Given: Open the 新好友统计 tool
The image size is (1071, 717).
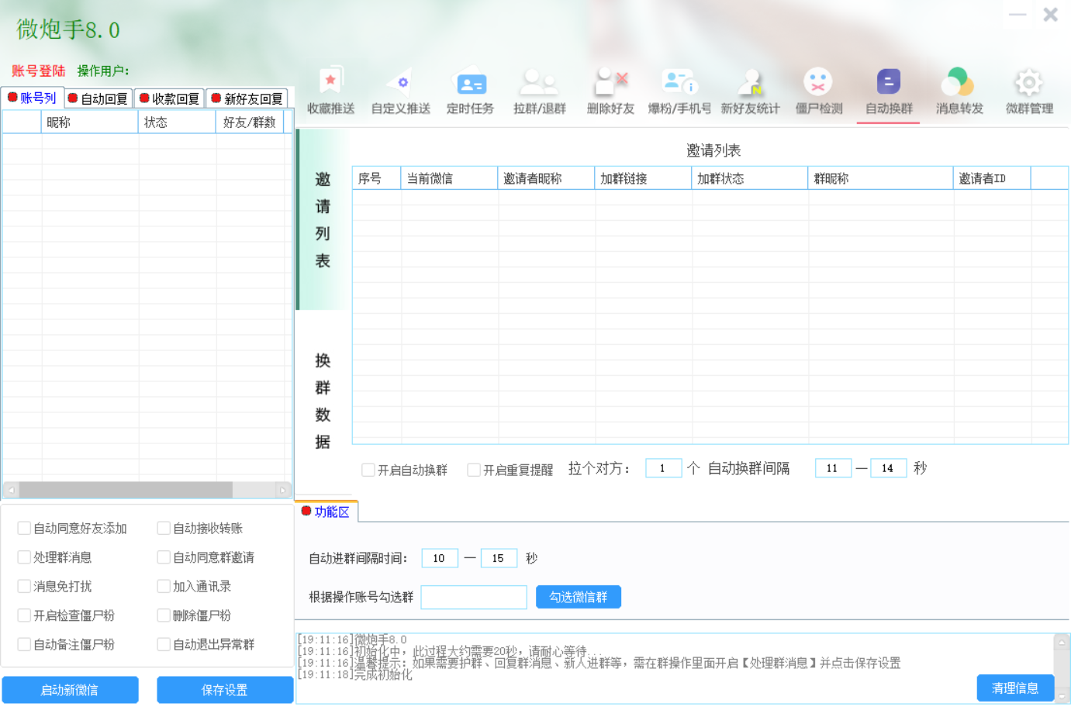Looking at the screenshot, I should (x=750, y=91).
